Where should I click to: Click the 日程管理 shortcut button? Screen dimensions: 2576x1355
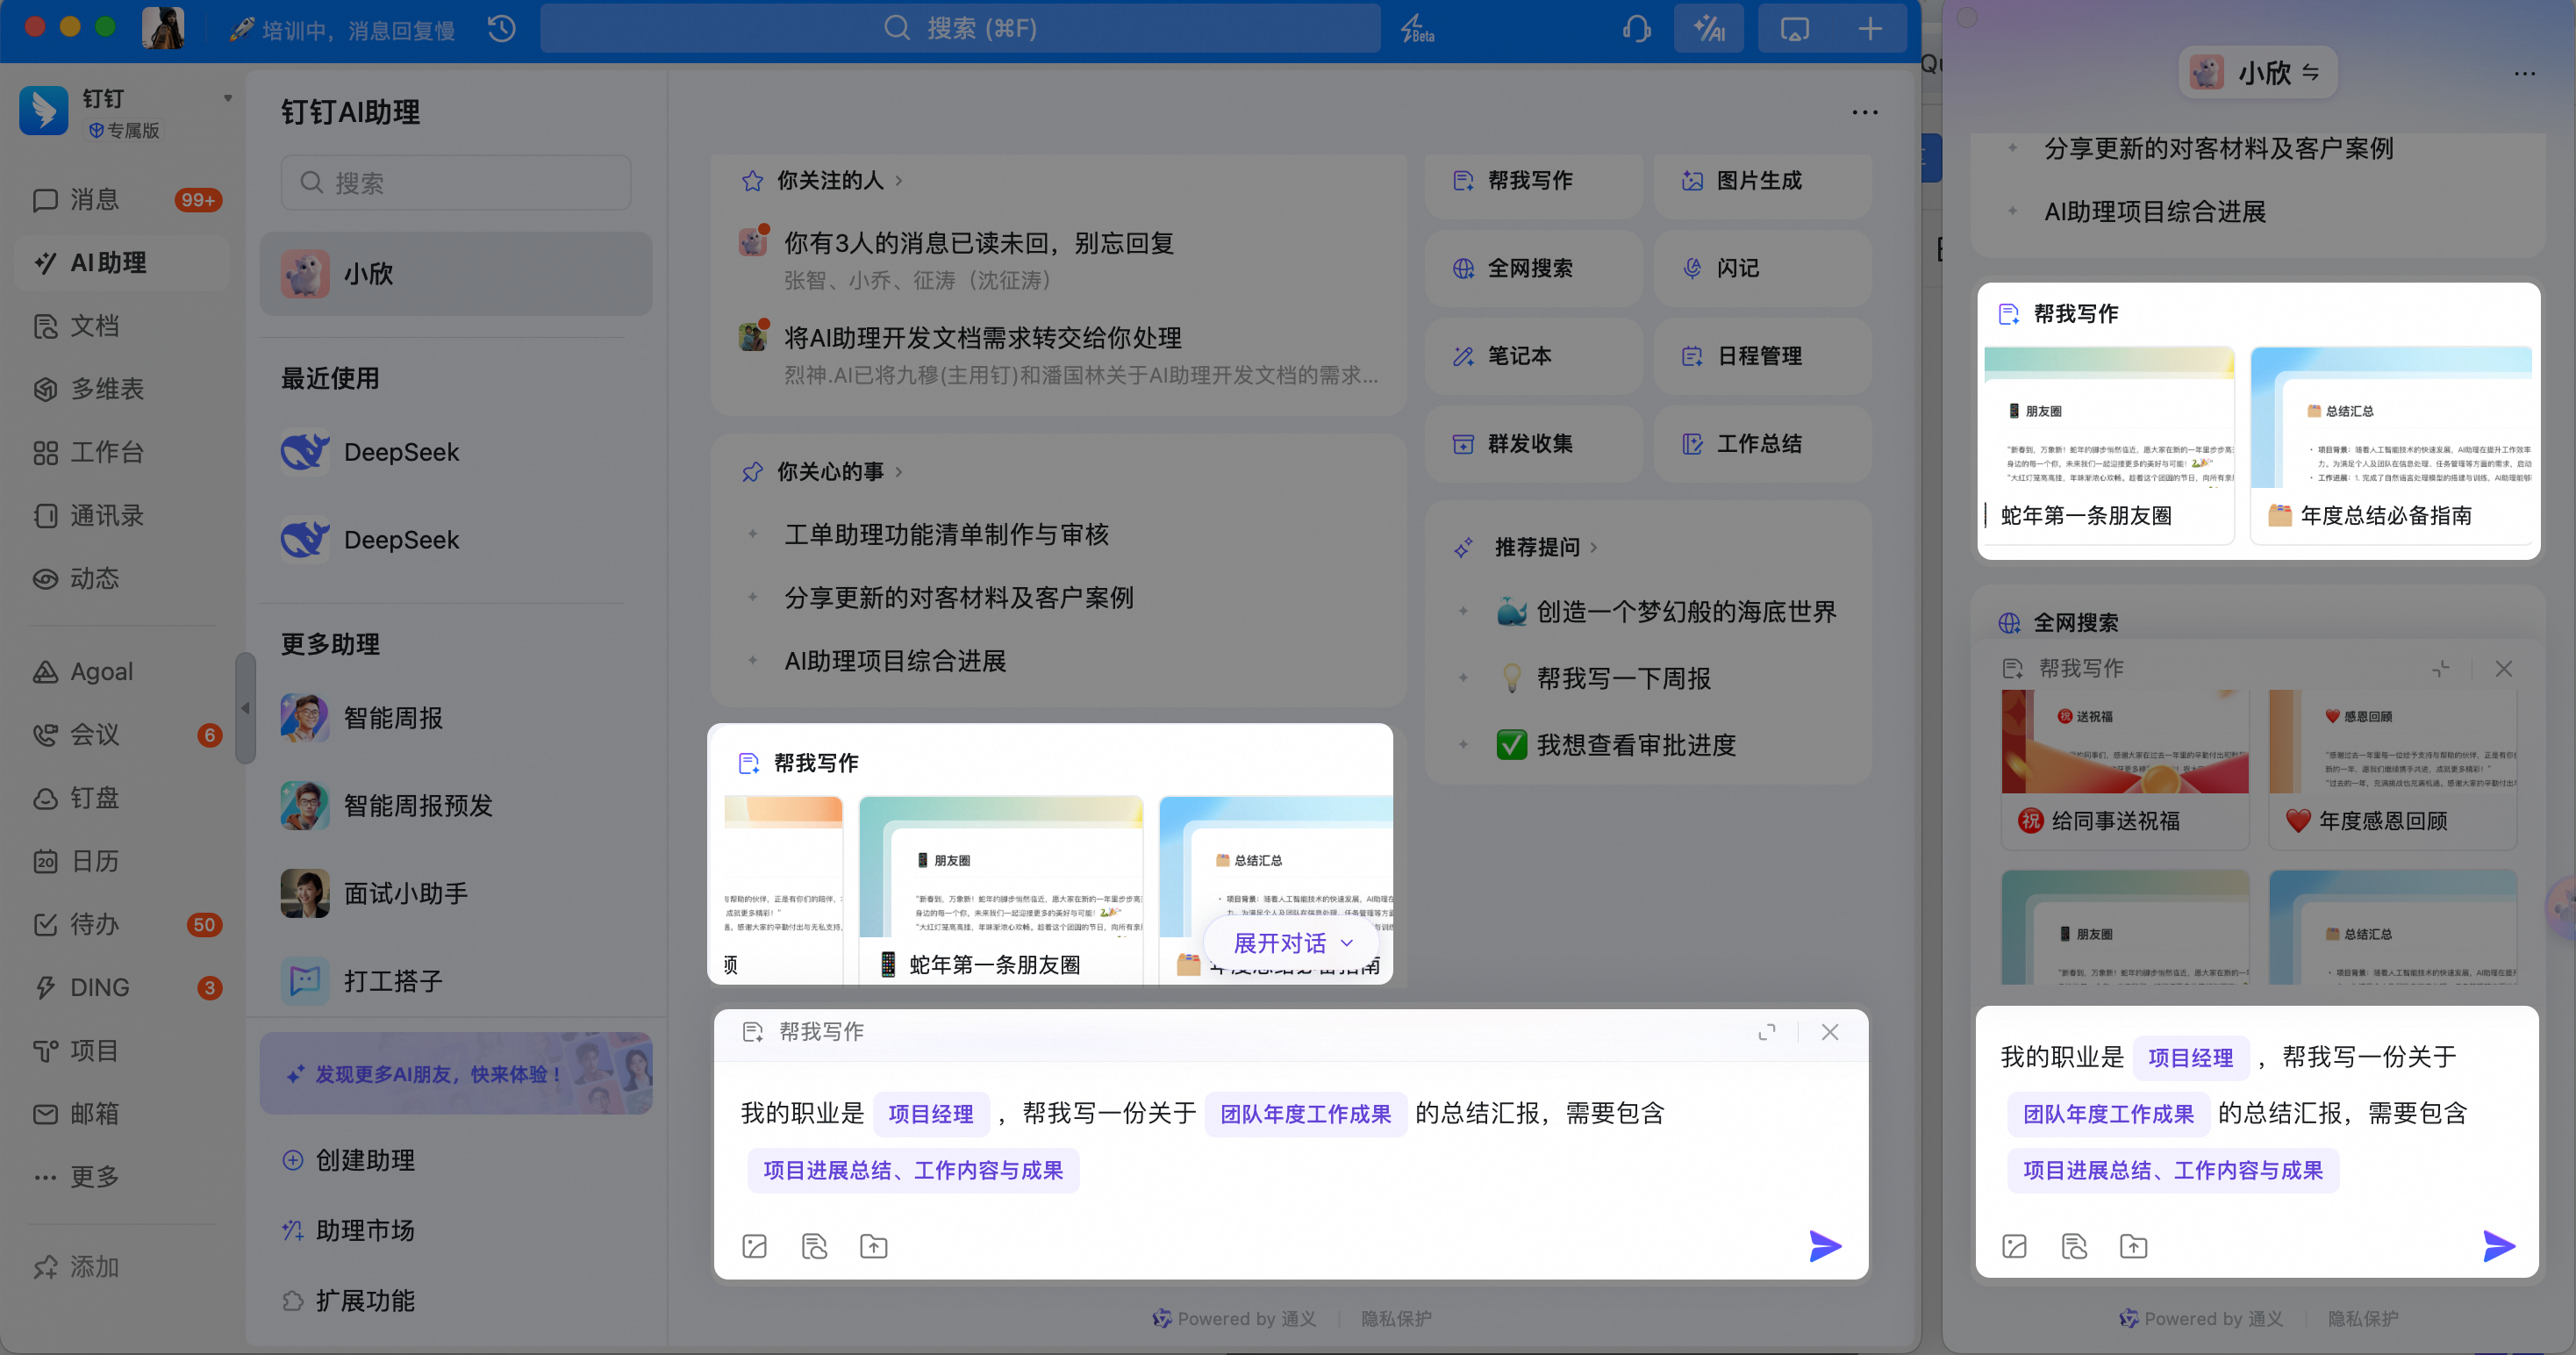pos(1762,356)
